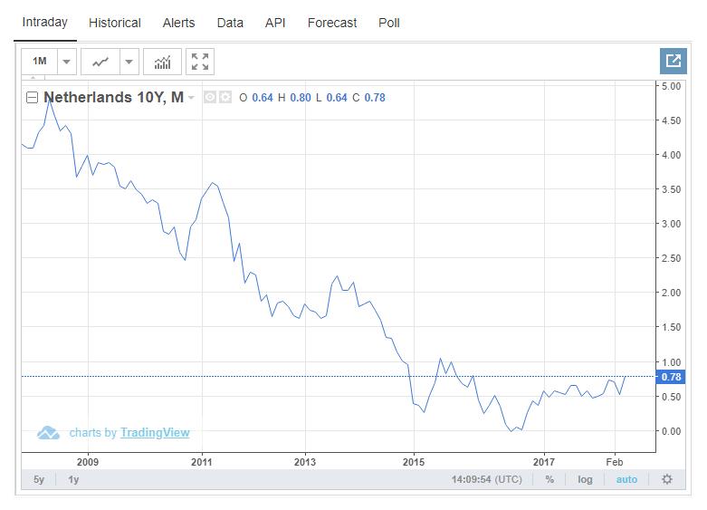
Task: Toggle auto scale off
Action: [626, 479]
